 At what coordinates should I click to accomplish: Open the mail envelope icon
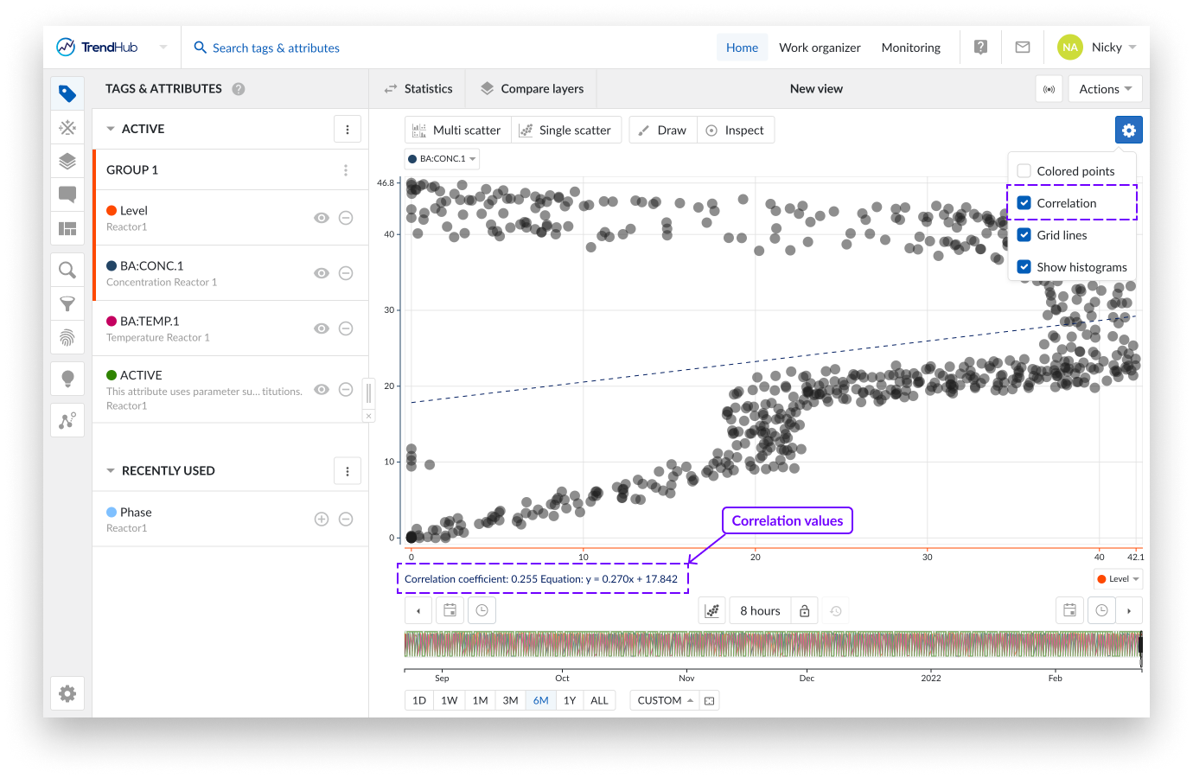click(1022, 48)
